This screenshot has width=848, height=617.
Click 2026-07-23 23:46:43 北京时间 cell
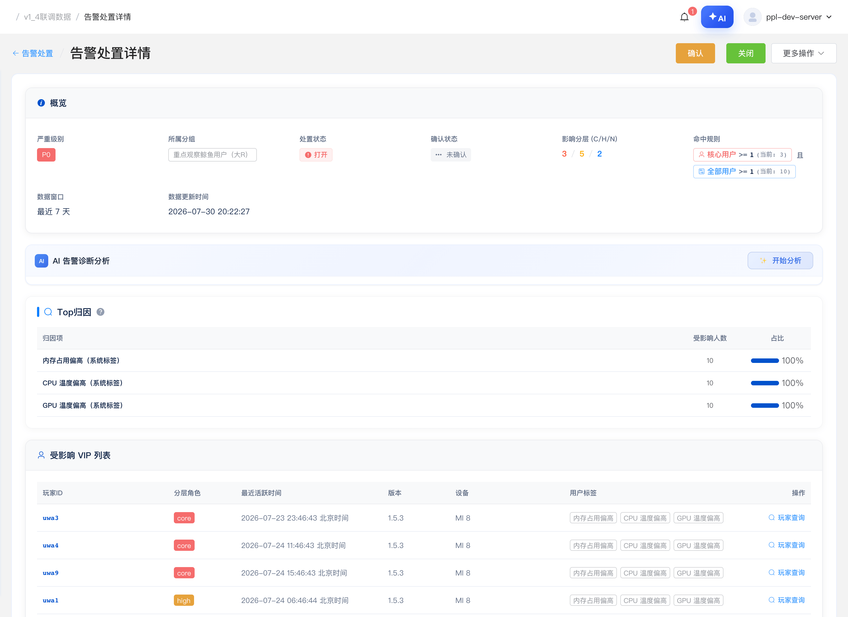click(295, 518)
